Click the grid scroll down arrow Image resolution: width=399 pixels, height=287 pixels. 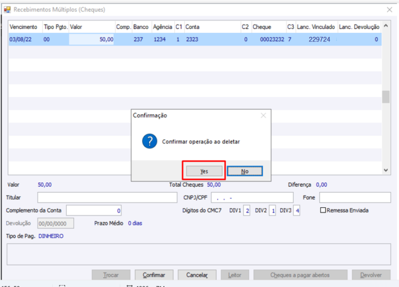386,170
